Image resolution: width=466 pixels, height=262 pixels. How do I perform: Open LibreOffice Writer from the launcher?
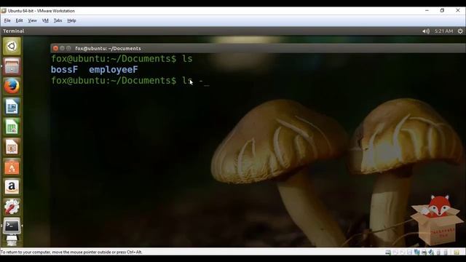(x=12, y=106)
